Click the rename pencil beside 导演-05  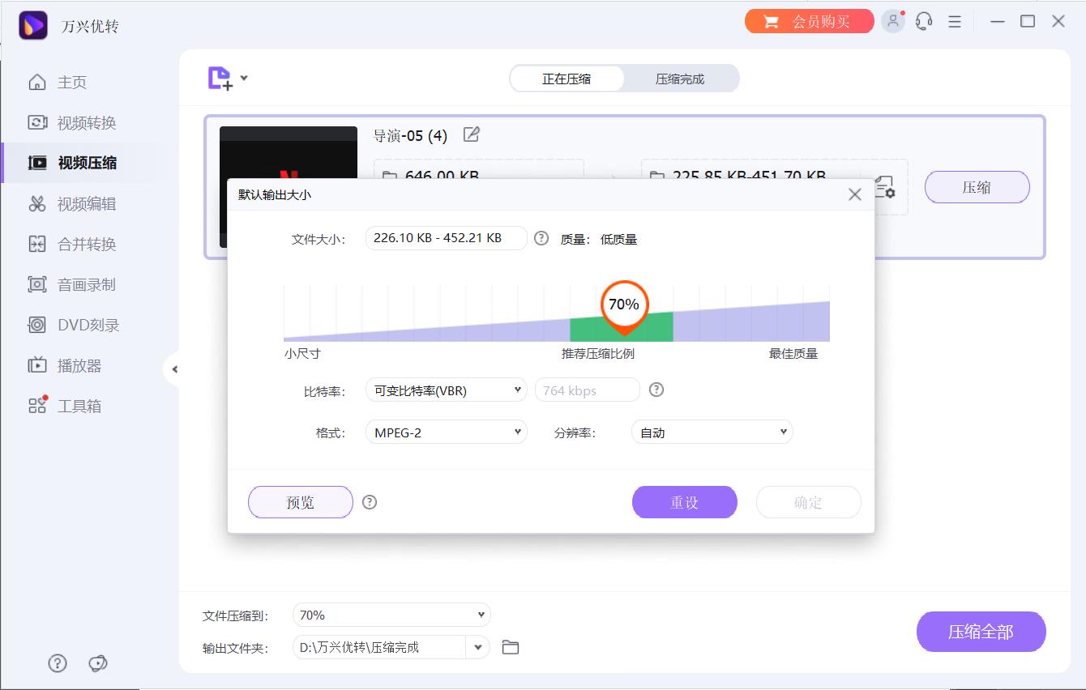[471, 135]
